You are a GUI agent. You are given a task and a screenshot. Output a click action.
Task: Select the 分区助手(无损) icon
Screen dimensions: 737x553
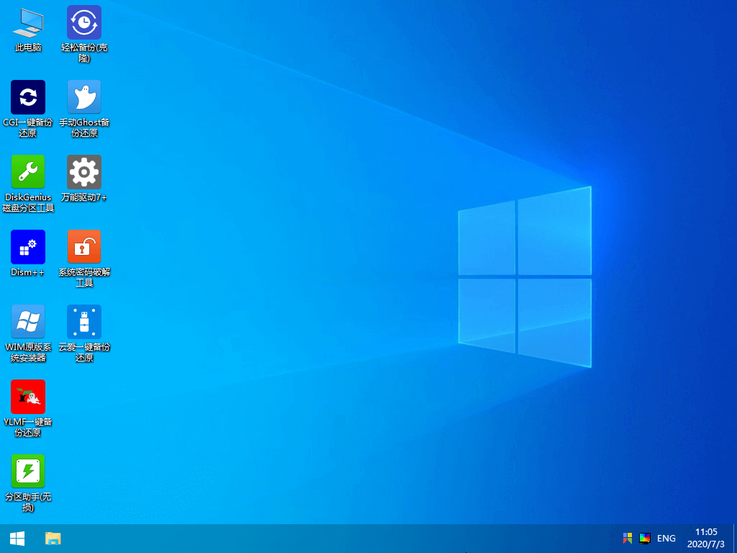click(x=28, y=472)
